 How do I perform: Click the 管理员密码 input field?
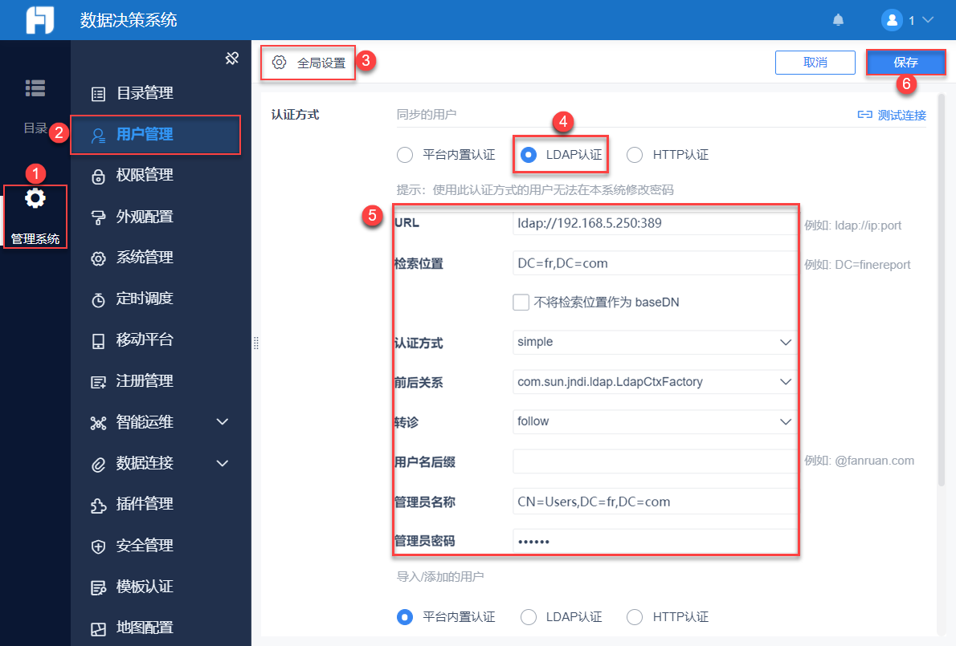654,541
